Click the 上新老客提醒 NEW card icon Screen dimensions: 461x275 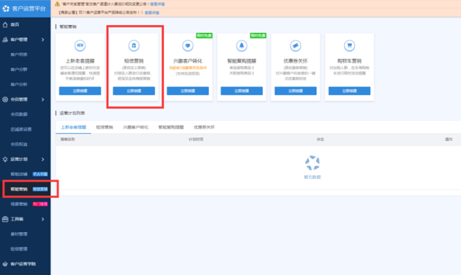[x=80, y=46]
